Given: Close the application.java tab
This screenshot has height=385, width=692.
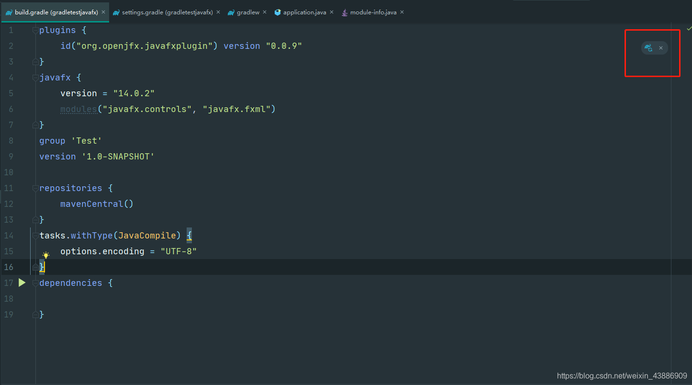Looking at the screenshot, I should click(x=332, y=12).
